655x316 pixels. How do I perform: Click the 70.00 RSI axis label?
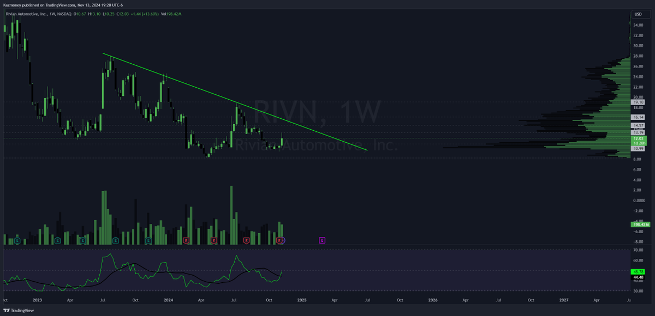click(638, 250)
